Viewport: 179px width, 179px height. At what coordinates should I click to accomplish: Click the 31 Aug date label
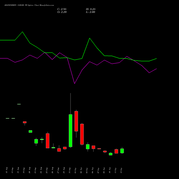click(x=69, y=170)
